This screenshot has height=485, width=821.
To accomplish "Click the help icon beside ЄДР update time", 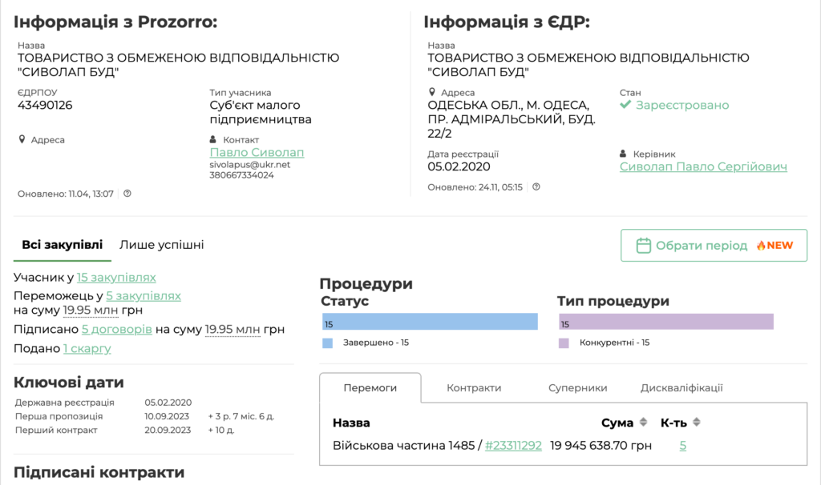I will click(x=536, y=187).
